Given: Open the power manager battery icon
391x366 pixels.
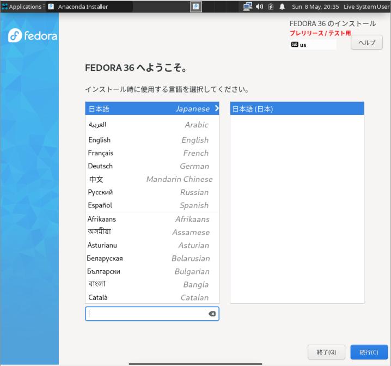Looking at the screenshot, I should pos(271,7).
